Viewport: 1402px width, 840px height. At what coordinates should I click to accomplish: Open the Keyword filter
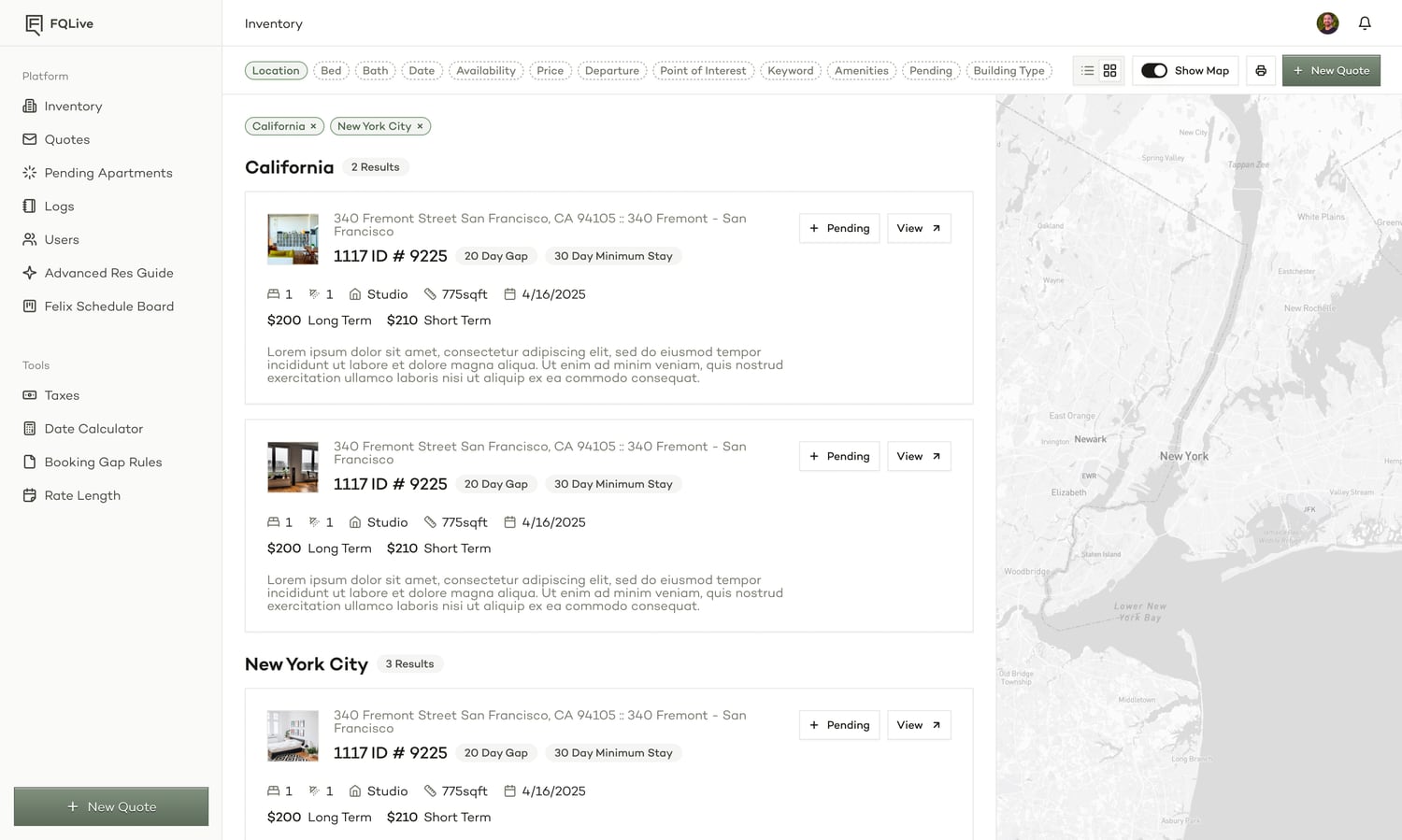pos(791,71)
